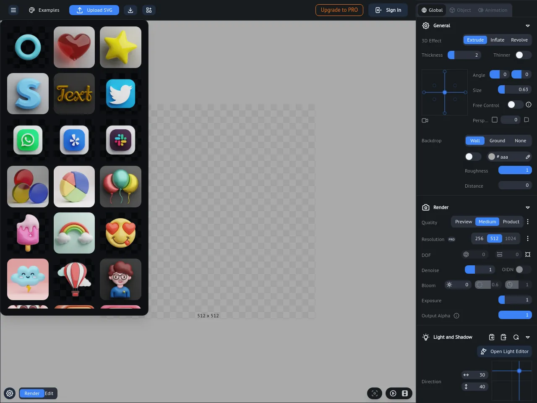537x403 pixels.
Task: Collapse the Light and Shadow section
Action: (x=528, y=337)
